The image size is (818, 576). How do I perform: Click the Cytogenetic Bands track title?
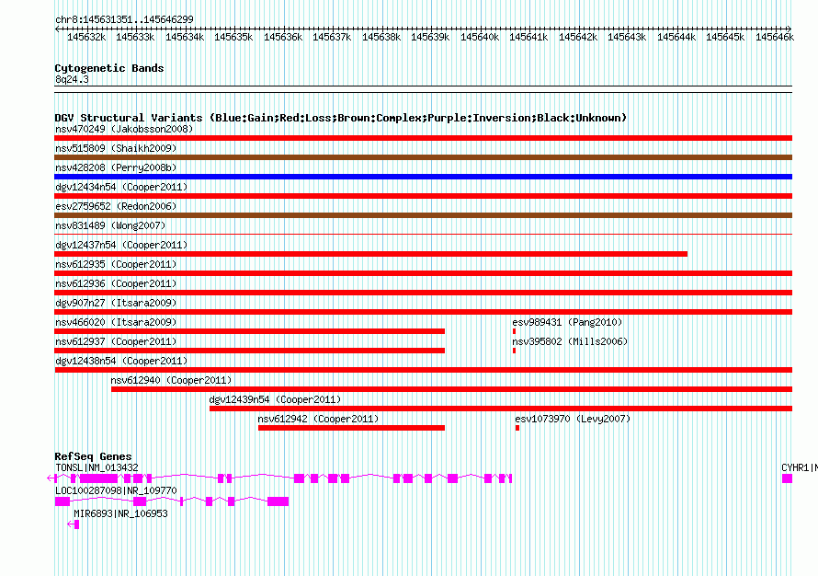(109, 68)
